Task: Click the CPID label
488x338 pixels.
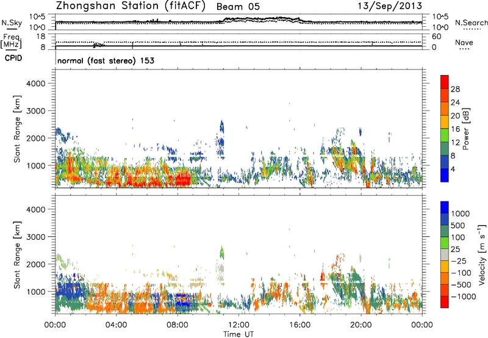Action: 13,58
